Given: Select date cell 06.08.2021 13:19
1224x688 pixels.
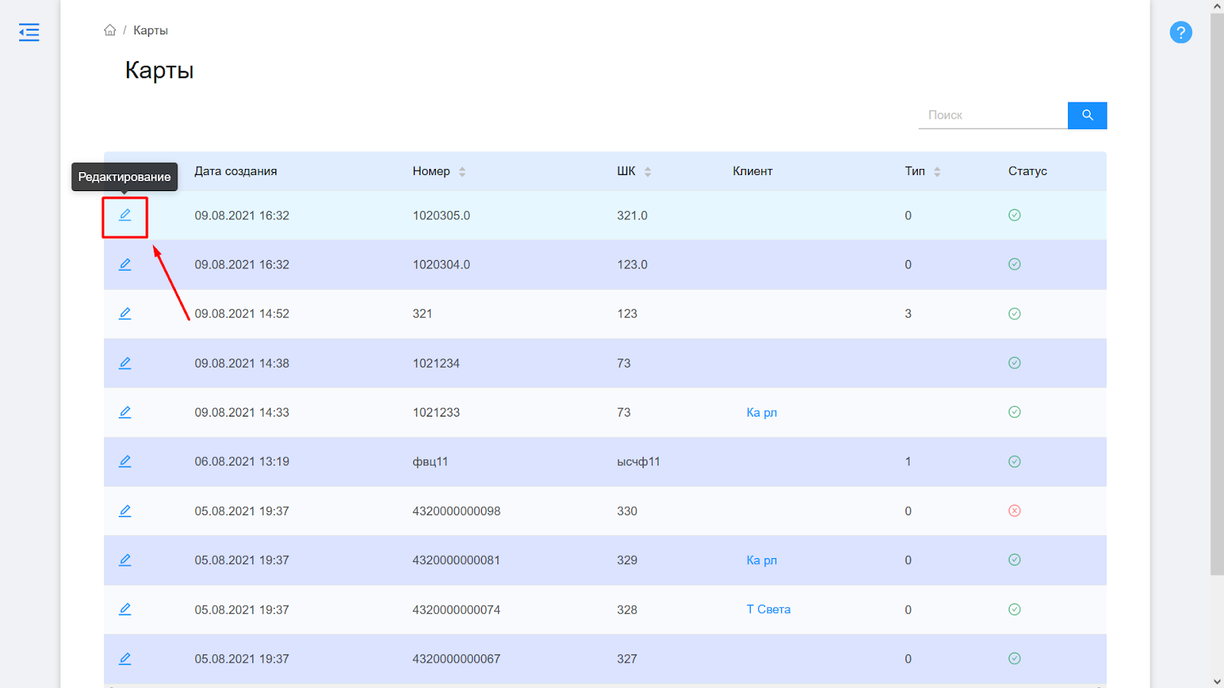Looking at the screenshot, I should pyautogui.click(x=242, y=462).
